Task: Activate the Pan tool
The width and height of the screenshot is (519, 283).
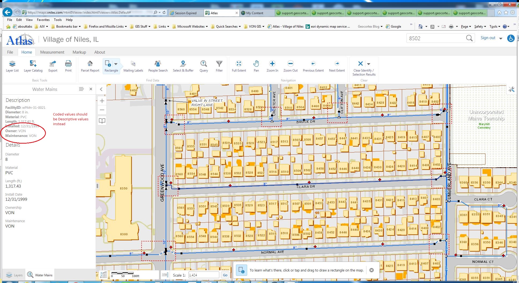Action: coord(256,66)
